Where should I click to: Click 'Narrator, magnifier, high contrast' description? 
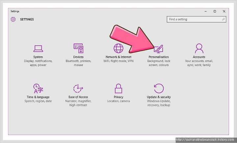click(x=78, y=103)
